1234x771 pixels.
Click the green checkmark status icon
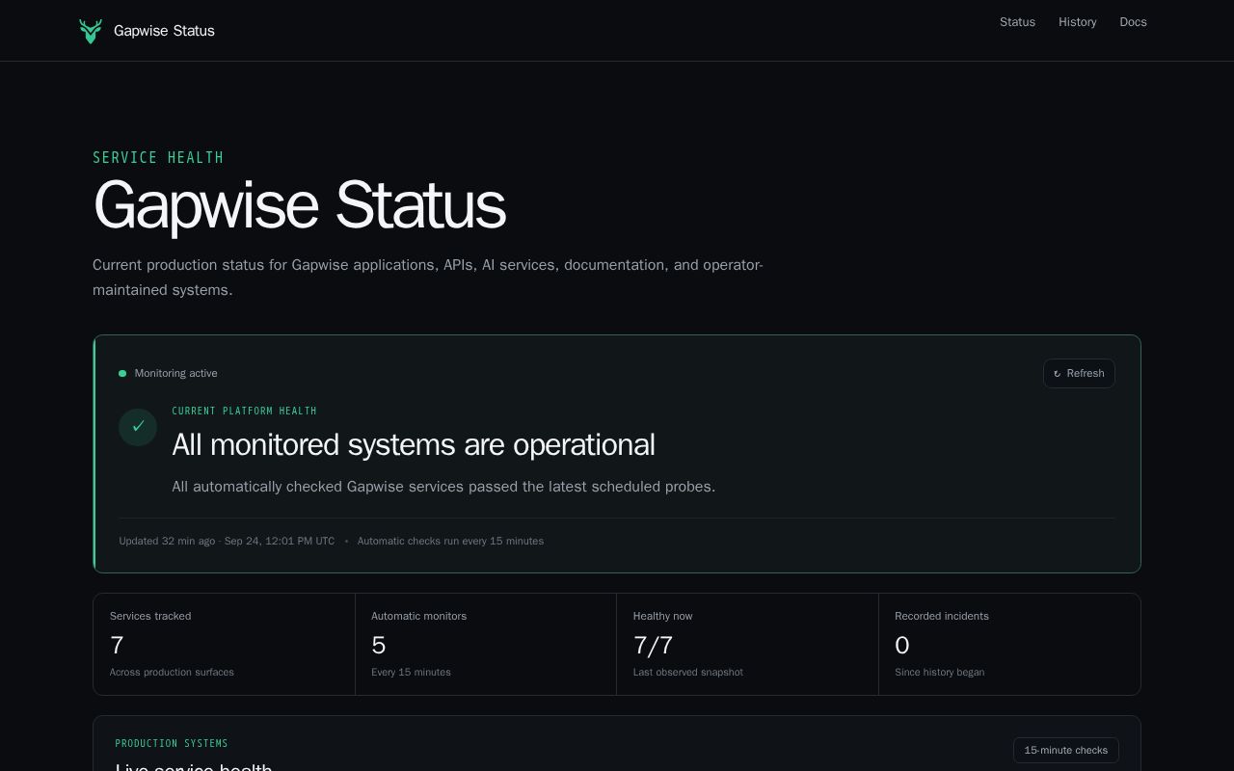138,427
